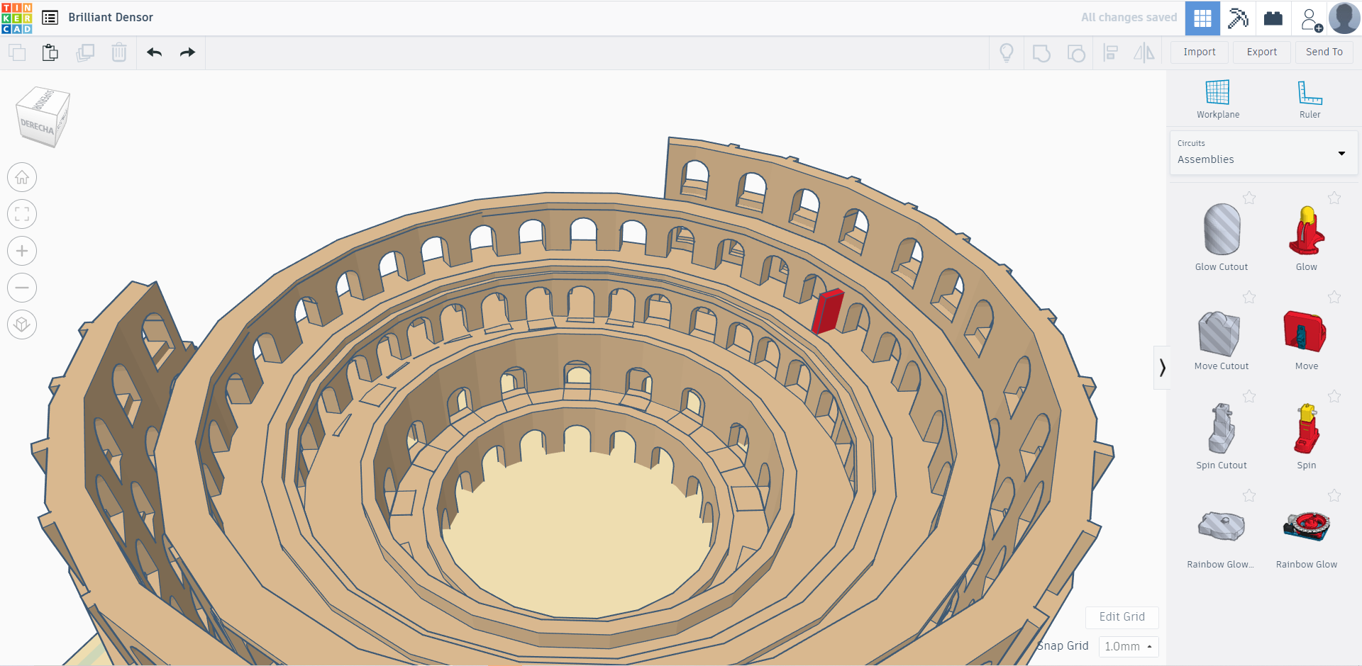Screen dimensions: 1362x666
Task: Switch to 3D design grid view
Action: [1202, 18]
